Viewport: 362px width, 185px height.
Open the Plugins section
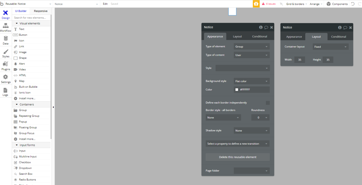coord(5,66)
